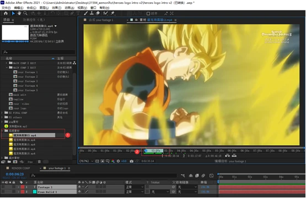Toggle the shy switch for the footage 1 layer
306x198 pixels.
79,187
